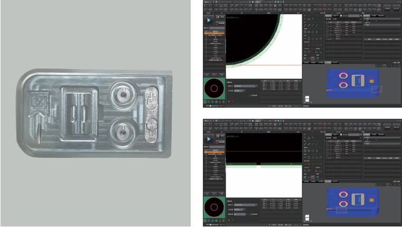
Task: Check the first row checkbox in the arc-edge window's feature table
Action: click(328, 25)
